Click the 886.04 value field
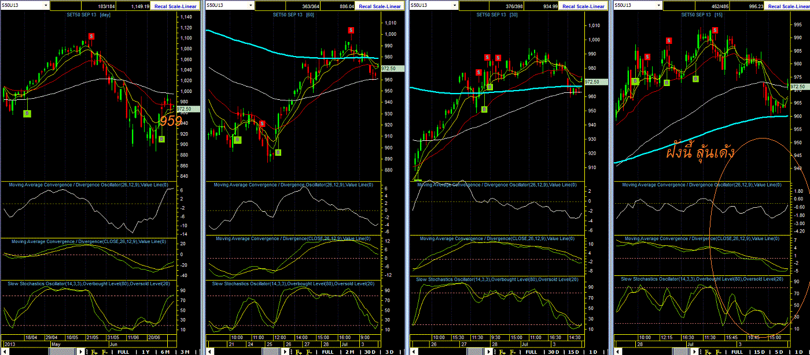Screen dimensions: 810x355 [338, 6]
